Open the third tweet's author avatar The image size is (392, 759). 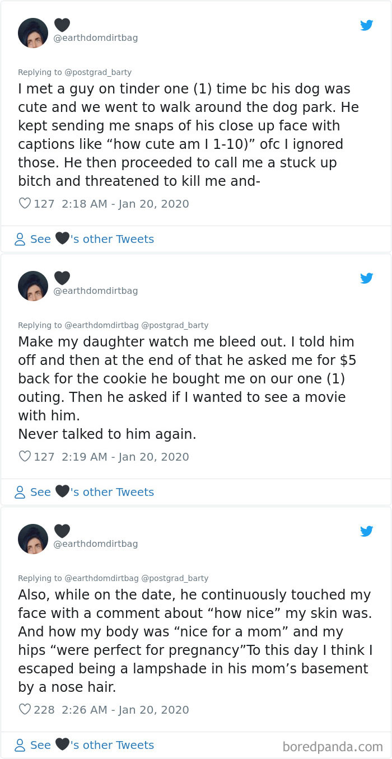[x=33, y=538]
